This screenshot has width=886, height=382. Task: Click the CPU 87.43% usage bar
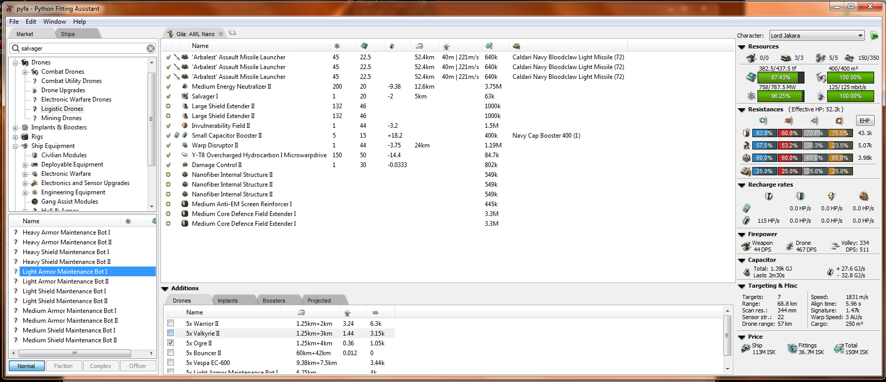tap(781, 77)
